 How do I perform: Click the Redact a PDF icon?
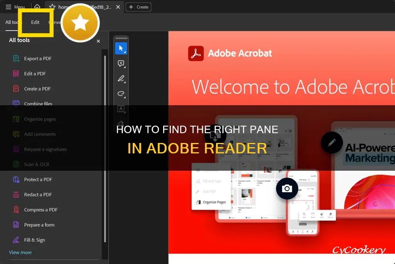coord(16,195)
